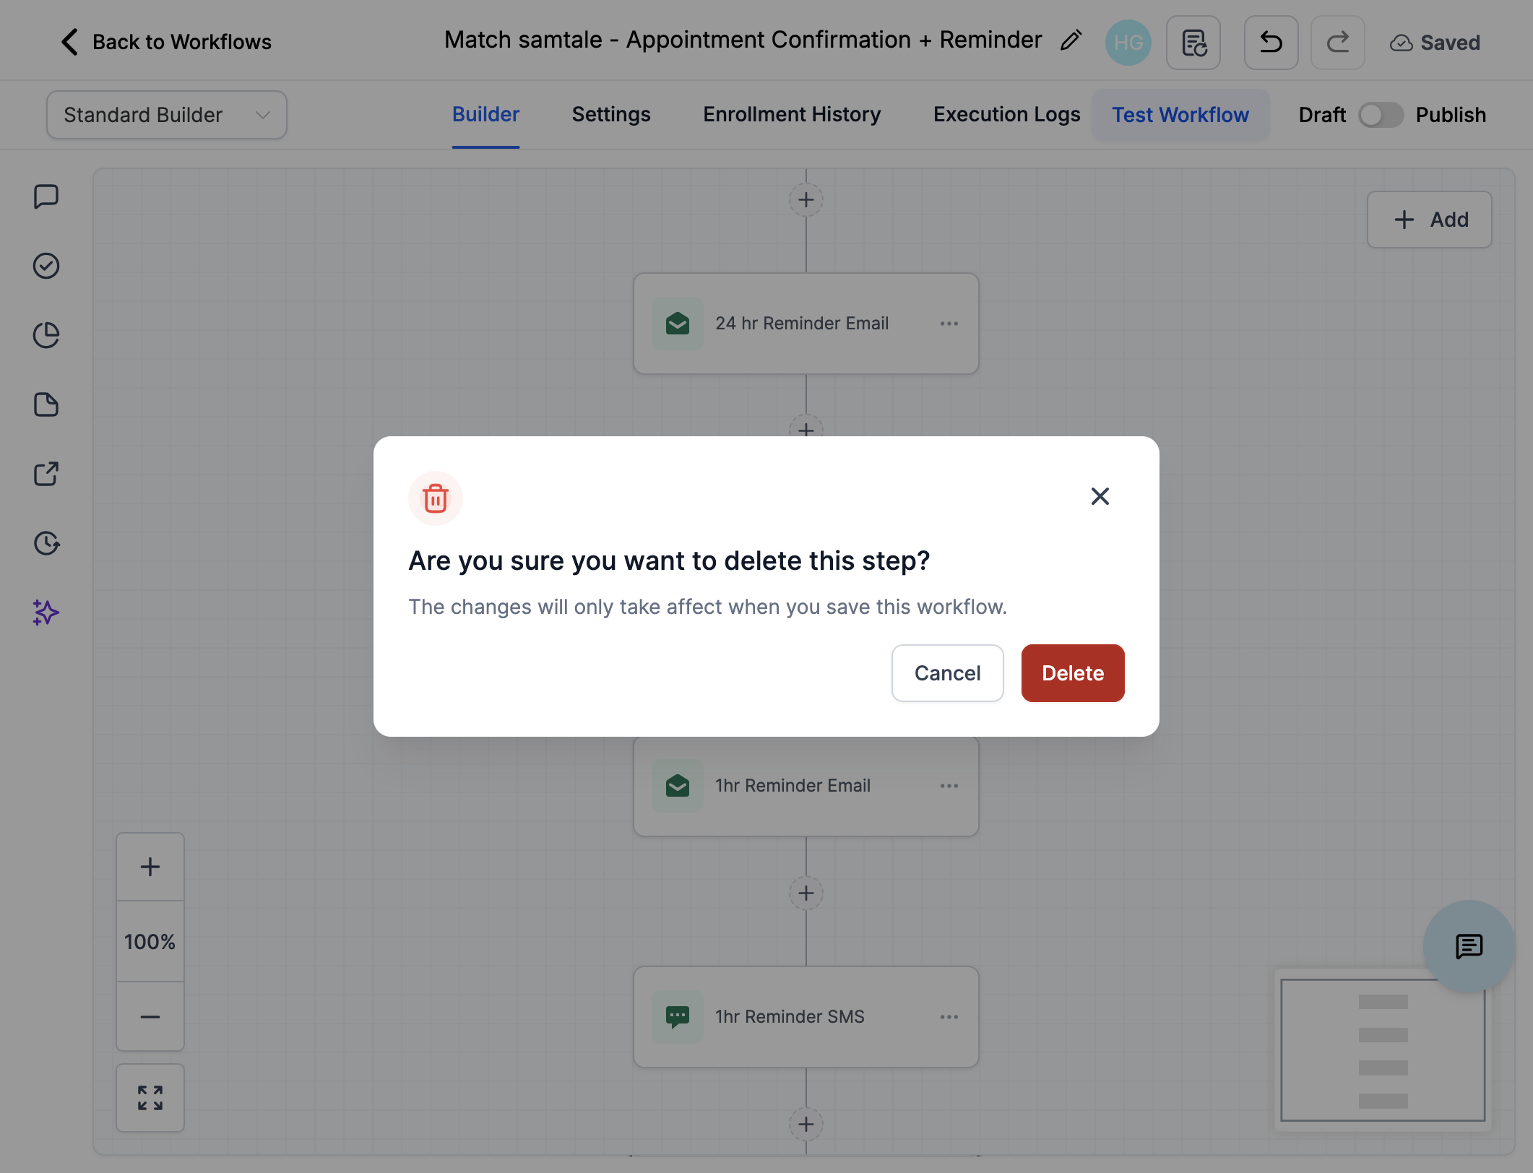The height and width of the screenshot is (1173, 1533).
Task: Click the pencil icon to rename workflow
Action: [x=1071, y=40]
